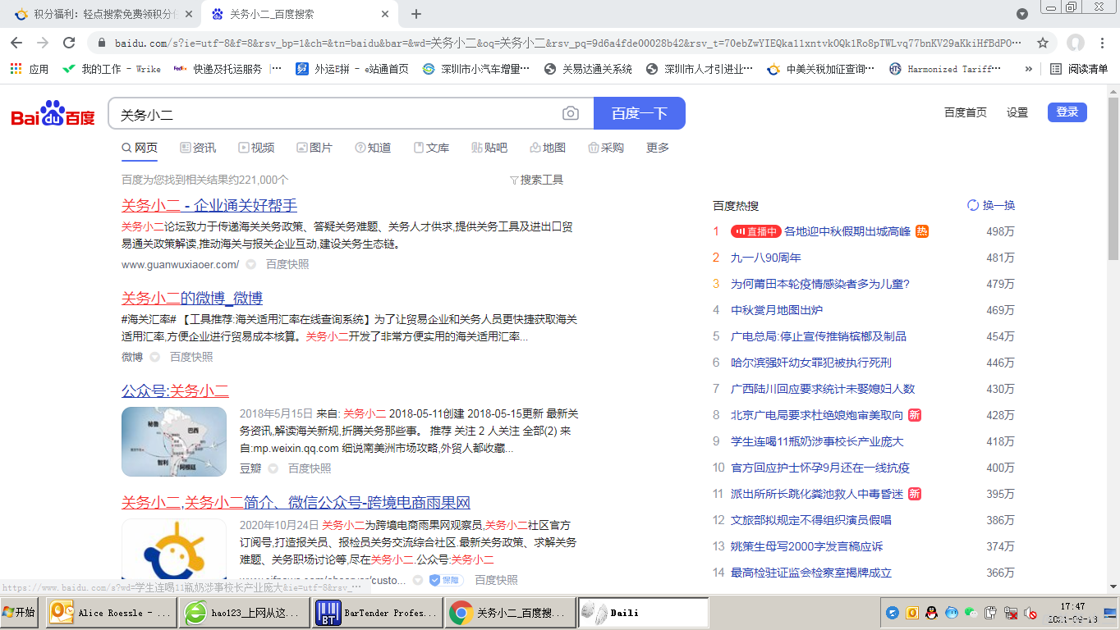Click South America map thumbnail
Screen dimensions: 1120x630
(x=174, y=441)
